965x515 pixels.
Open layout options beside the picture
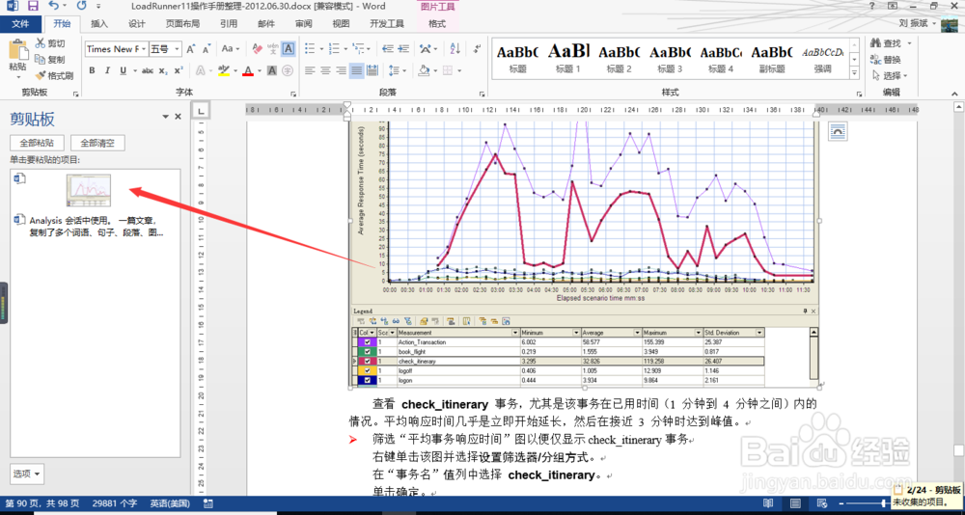pos(838,132)
